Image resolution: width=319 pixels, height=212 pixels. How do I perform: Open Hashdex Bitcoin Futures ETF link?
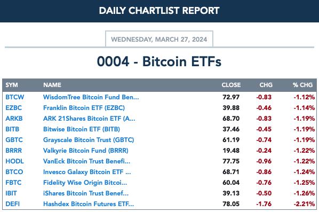point(89,204)
